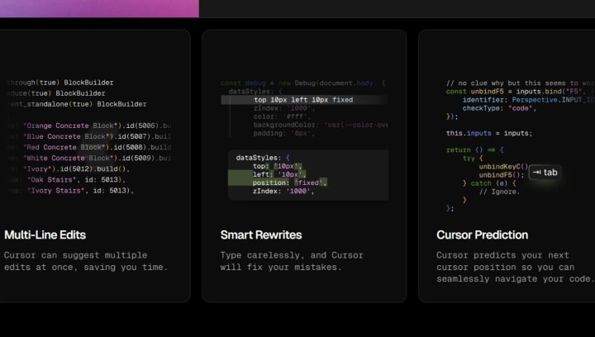Click the 'position: fixed' suggested line
This screenshot has width=595, height=337.
click(289, 183)
